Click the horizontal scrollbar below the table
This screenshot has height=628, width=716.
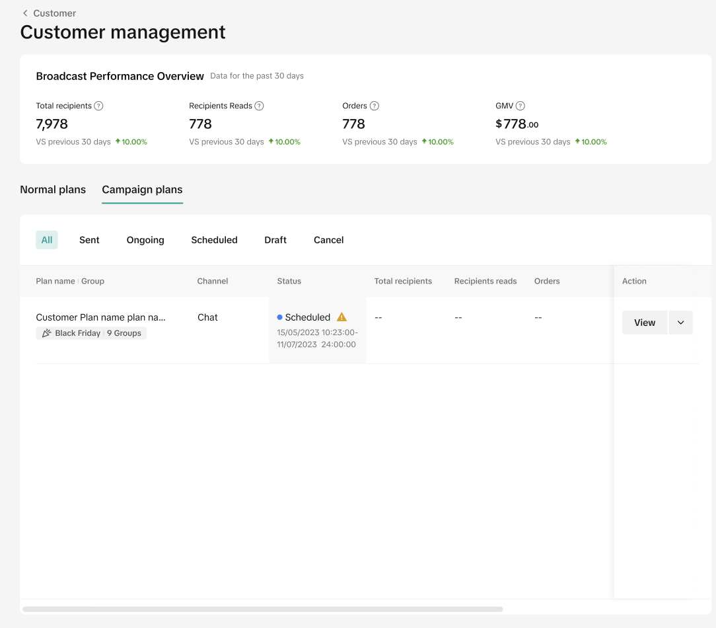tap(262, 609)
